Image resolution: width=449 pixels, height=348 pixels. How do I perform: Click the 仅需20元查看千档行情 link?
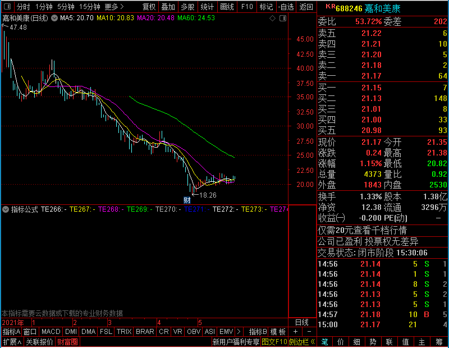[362, 230]
